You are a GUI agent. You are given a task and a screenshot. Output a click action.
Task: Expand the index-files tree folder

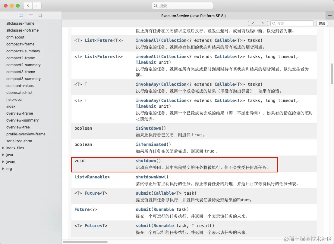[x=3, y=148]
